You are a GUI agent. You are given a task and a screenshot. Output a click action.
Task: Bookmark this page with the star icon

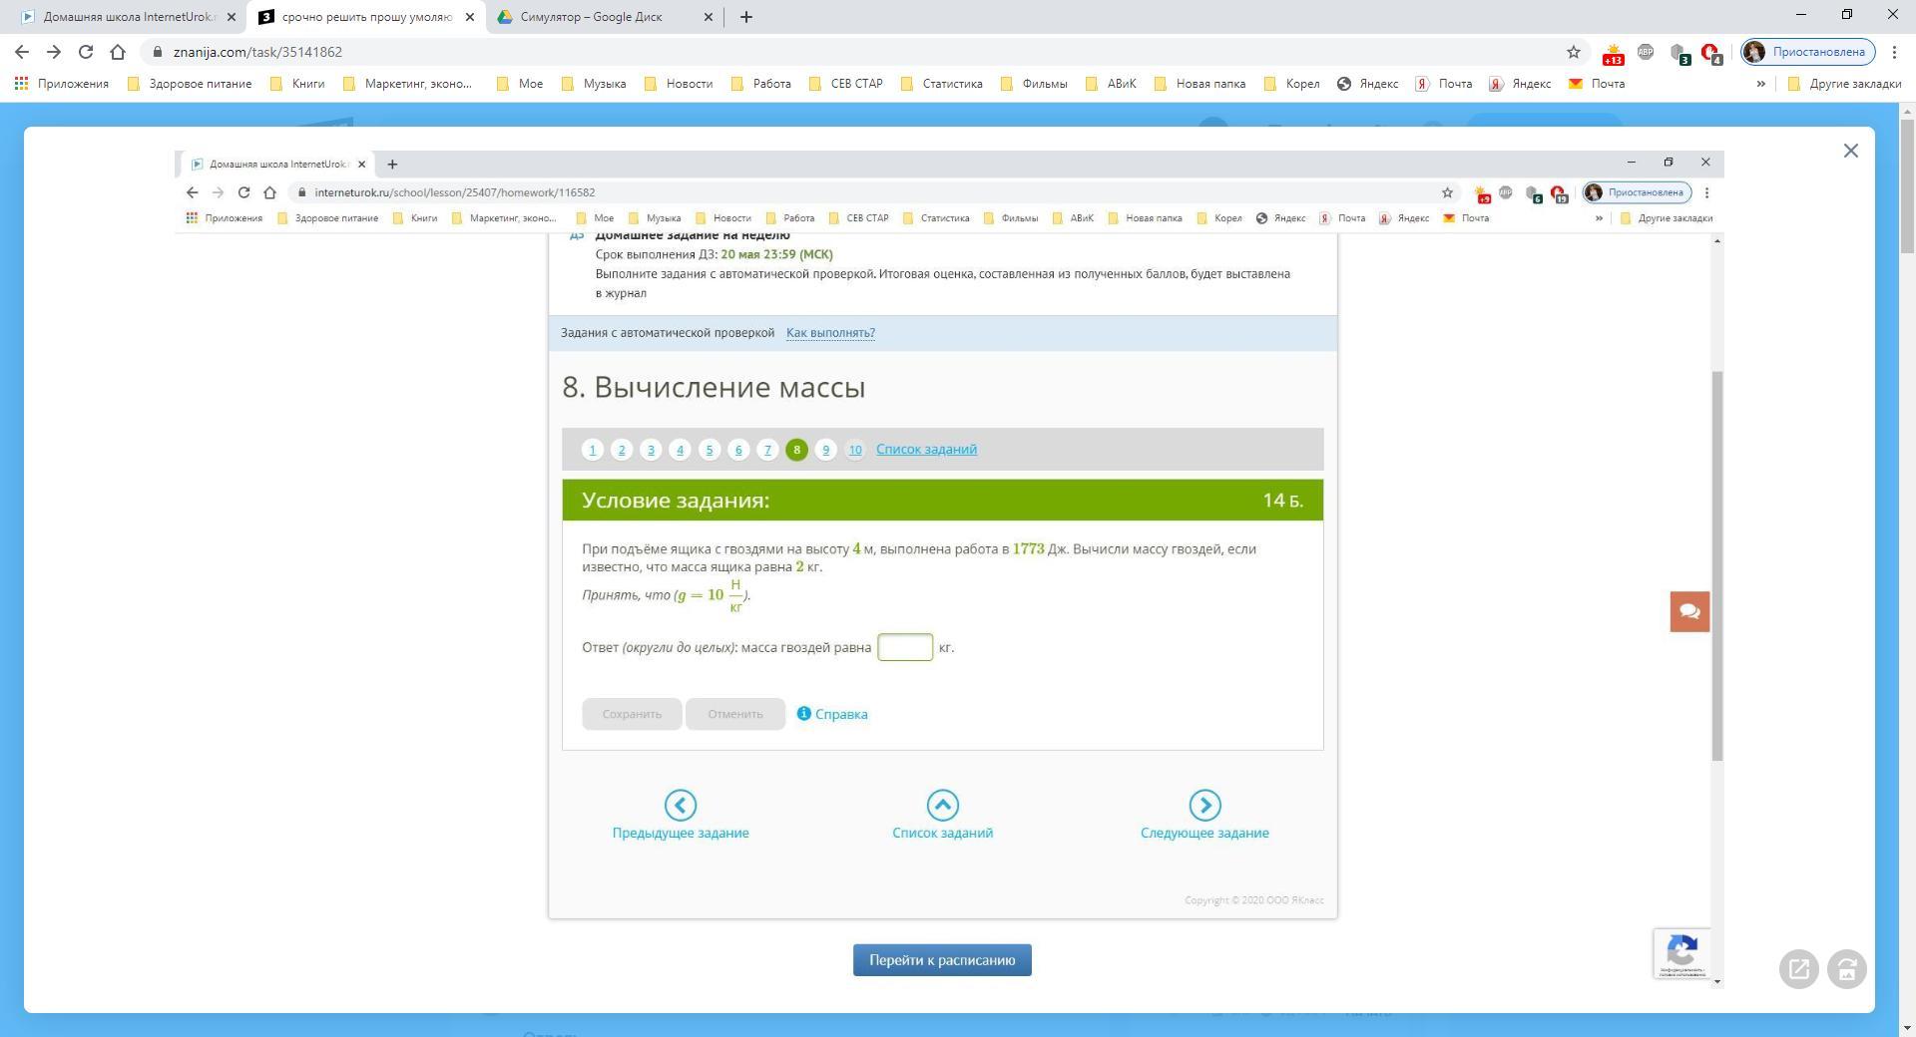pos(1574,52)
